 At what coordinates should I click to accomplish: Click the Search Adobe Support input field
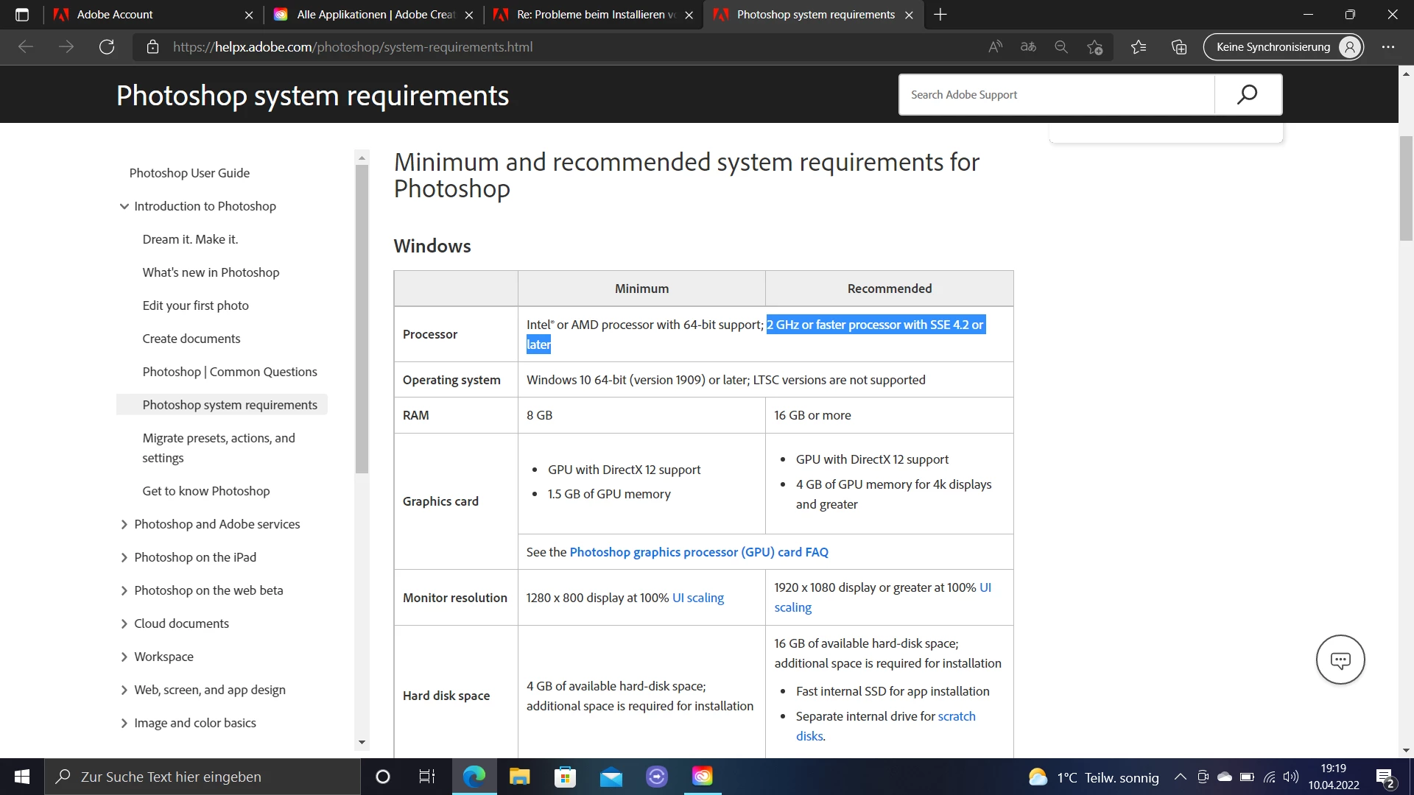coord(1057,94)
